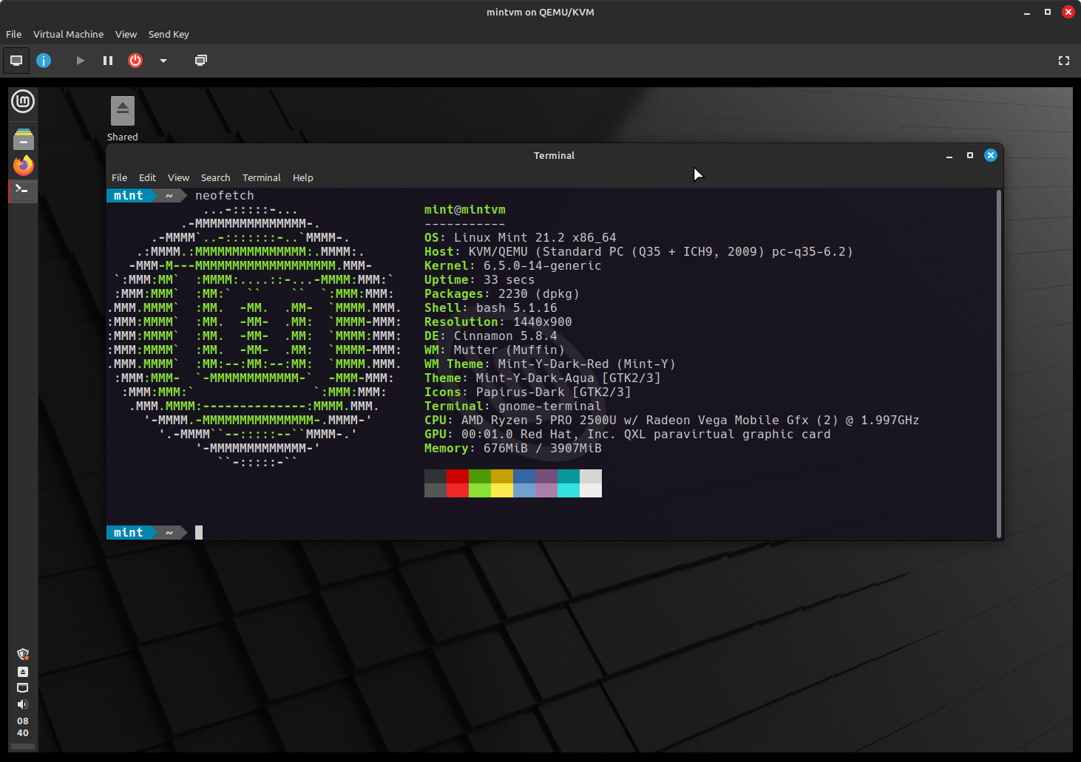Viewport: 1081px width, 762px height.
Task: Open Terminal window File menu
Action: pos(119,178)
